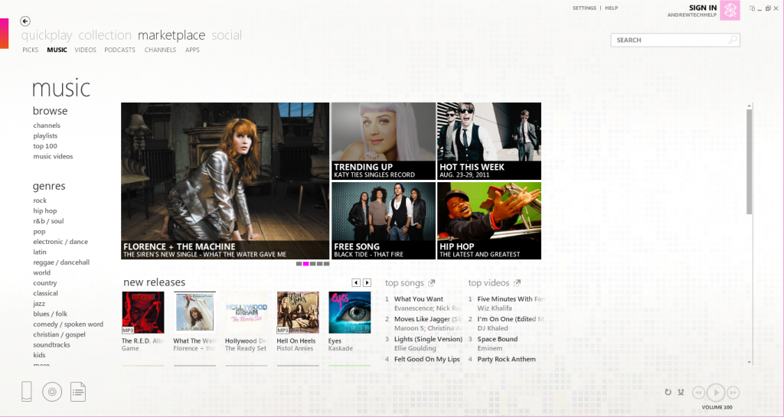Select electronic / dance genre

[60, 242]
